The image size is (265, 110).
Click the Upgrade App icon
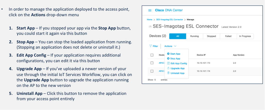(x=169, y=68)
